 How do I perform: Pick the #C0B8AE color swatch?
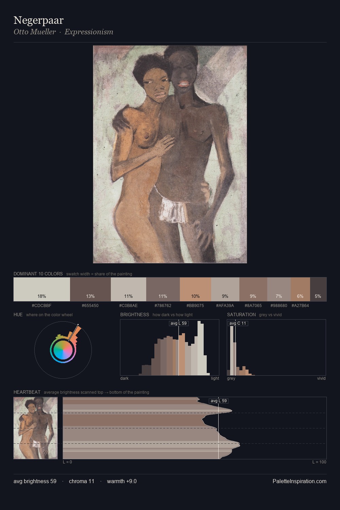(129, 289)
